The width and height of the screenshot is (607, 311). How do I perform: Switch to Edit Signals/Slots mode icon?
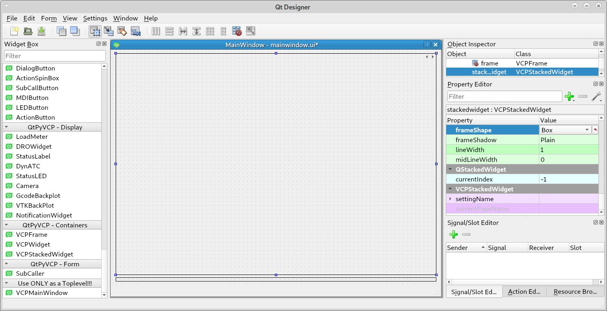click(x=109, y=31)
